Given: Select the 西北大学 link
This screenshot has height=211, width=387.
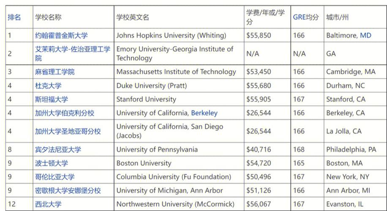Looking at the screenshot, I should click(48, 204).
